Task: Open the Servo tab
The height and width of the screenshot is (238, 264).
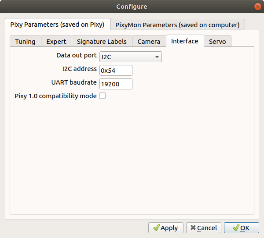Action: tap(217, 42)
